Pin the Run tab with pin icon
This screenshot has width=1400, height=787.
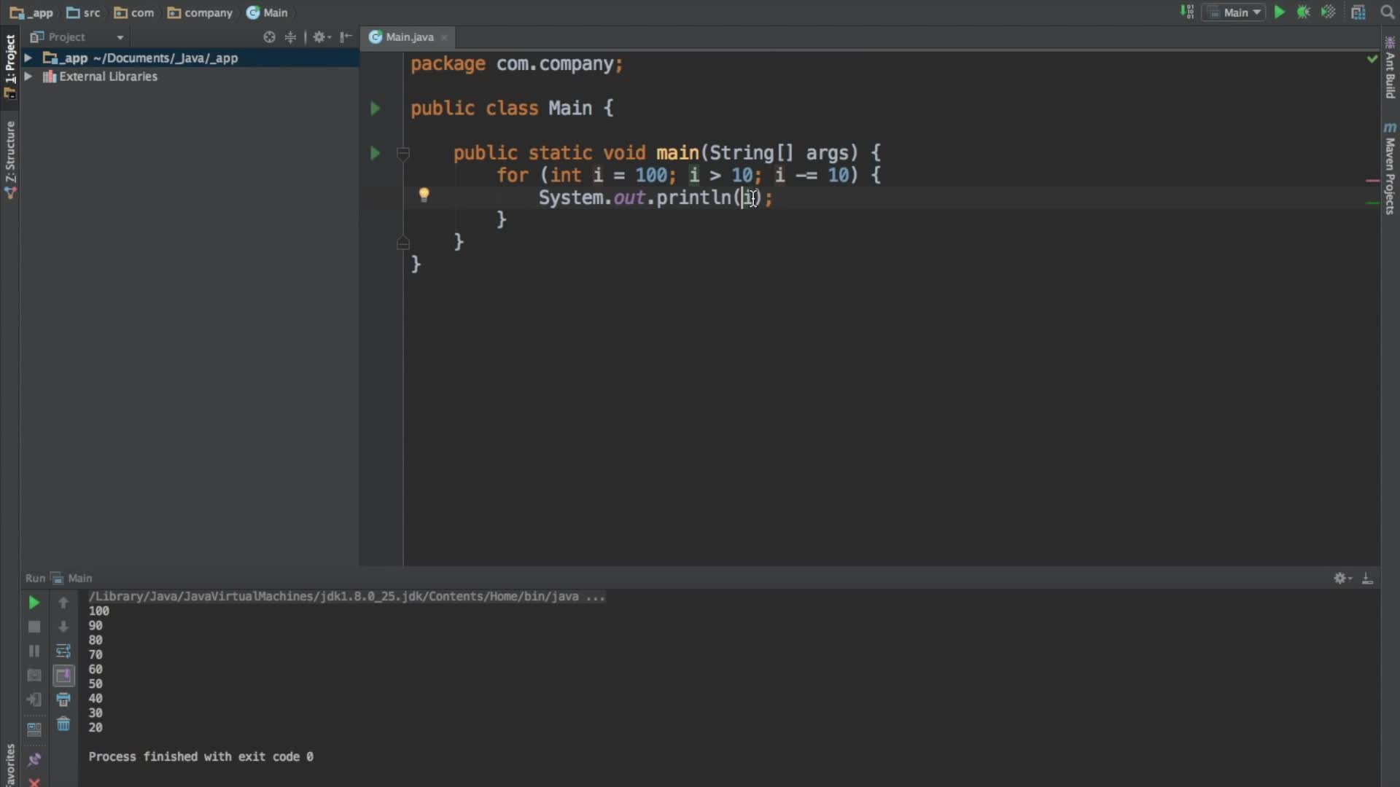click(34, 759)
